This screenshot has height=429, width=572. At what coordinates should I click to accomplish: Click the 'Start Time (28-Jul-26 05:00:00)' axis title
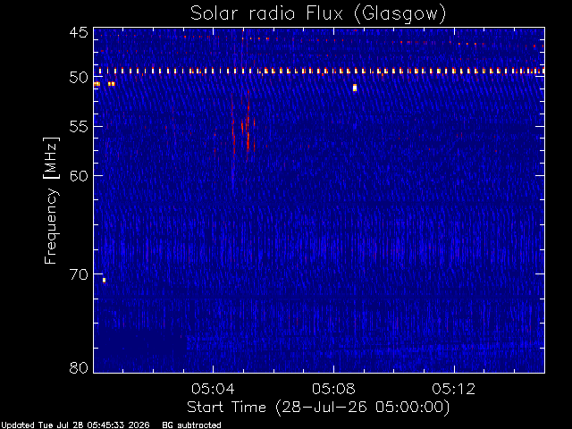click(x=318, y=408)
